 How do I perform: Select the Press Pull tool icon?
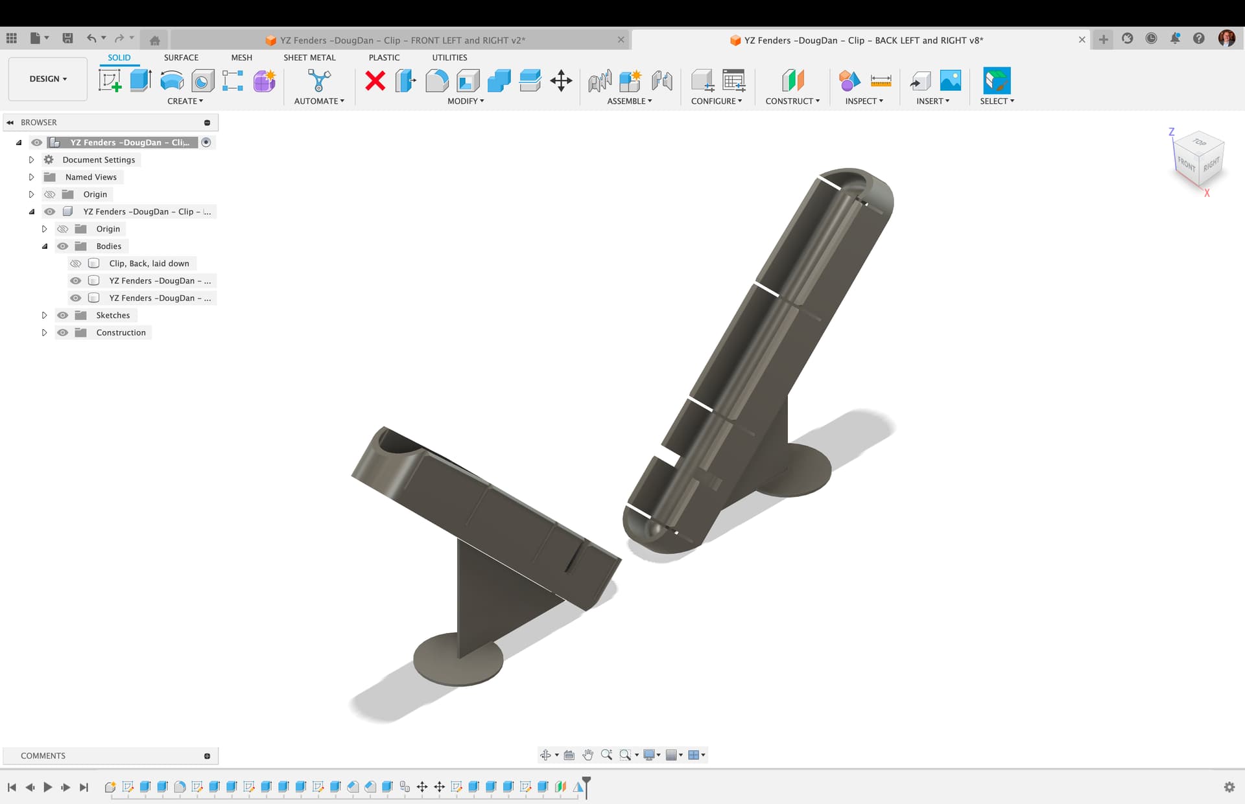click(x=406, y=81)
